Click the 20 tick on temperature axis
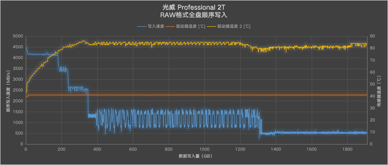Image resolution: width=388 pixels, height=165 pixels. (372, 120)
